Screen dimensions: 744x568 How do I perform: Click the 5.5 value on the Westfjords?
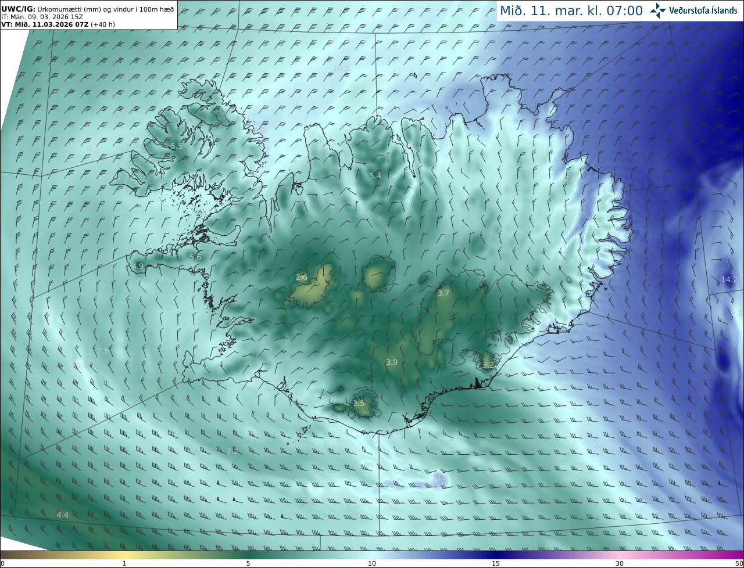tap(177, 146)
